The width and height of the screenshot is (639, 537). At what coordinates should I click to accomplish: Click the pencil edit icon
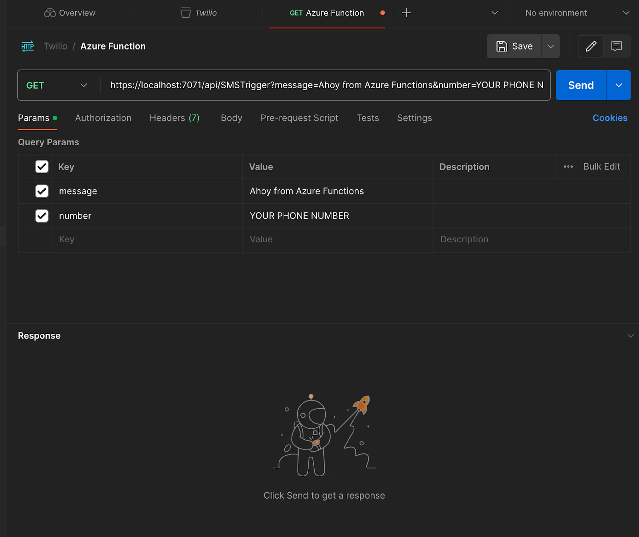[591, 46]
